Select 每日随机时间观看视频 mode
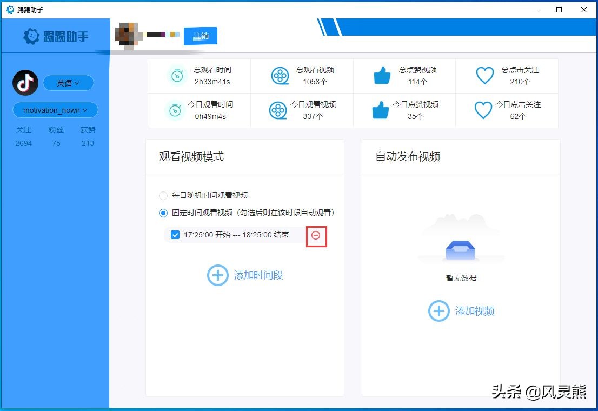 pos(163,195)
